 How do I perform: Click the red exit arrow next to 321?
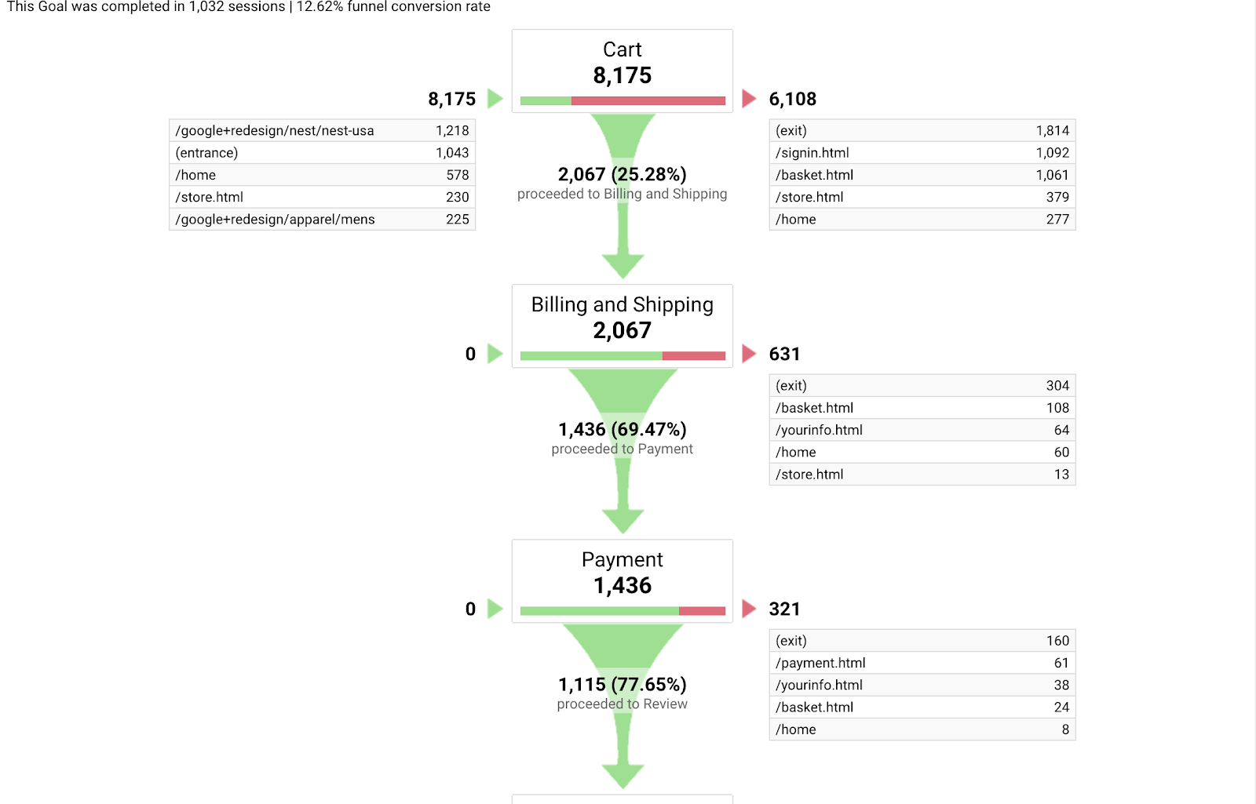pos(749,609)
